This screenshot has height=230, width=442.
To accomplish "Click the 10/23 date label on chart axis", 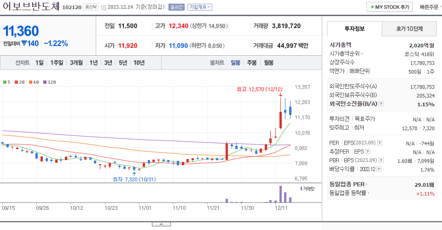I will [111, 208].
